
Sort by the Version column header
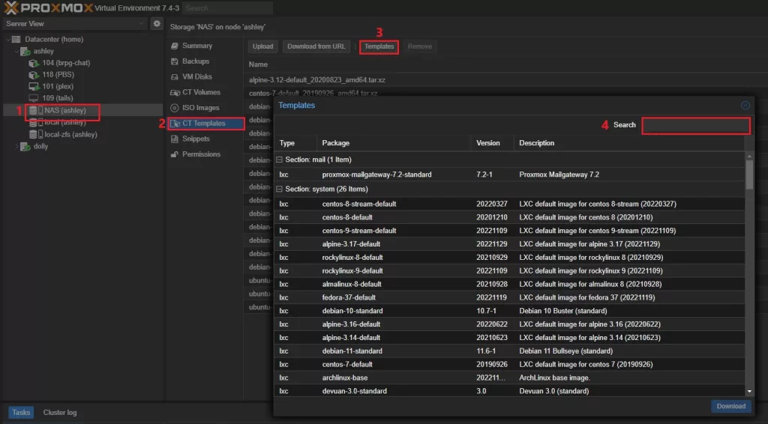coord(492,143)
